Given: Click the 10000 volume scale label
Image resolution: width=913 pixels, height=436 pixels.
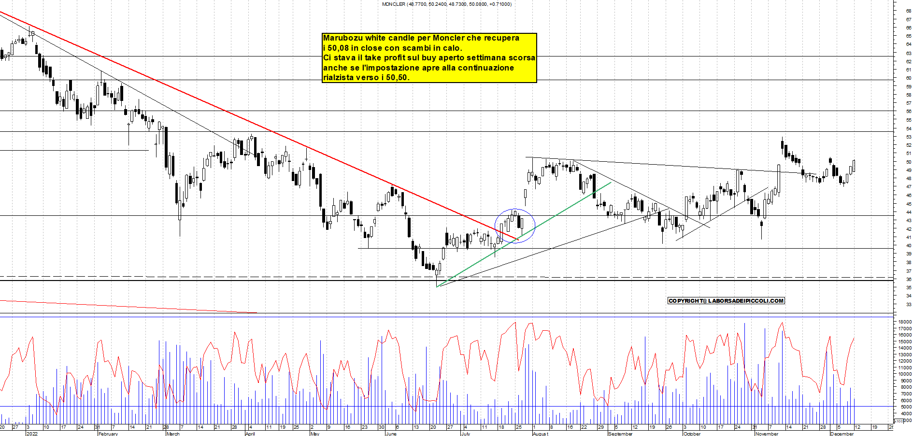Looking at the screenshot, I should coord(905,374).
